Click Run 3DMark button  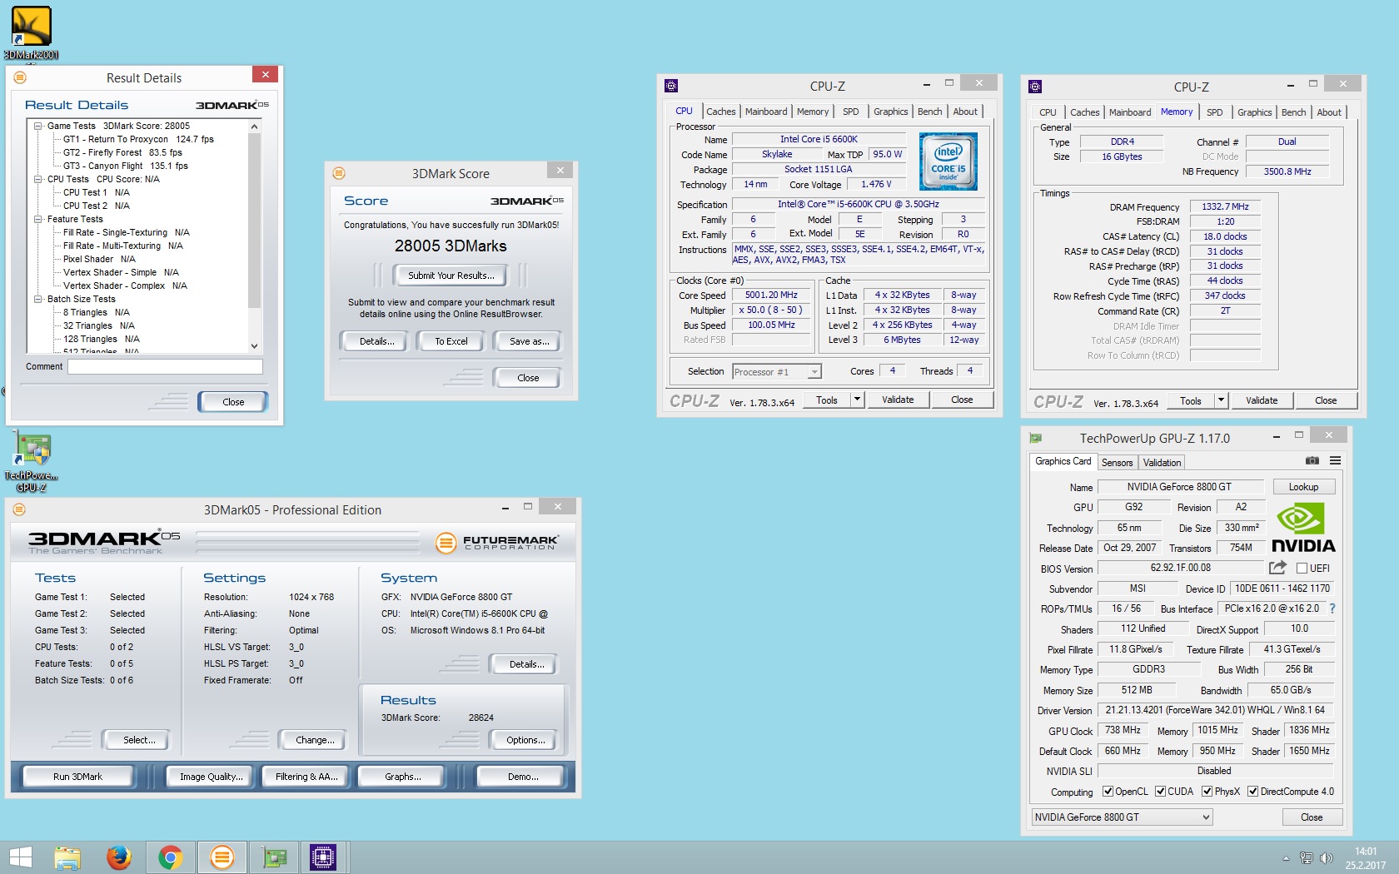(x=77, y=777)
